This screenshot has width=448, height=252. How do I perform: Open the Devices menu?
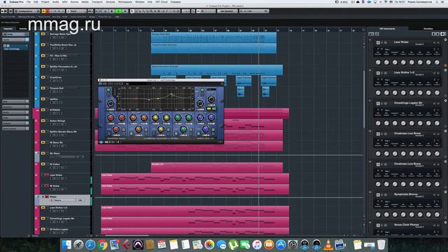click(111, 1)
